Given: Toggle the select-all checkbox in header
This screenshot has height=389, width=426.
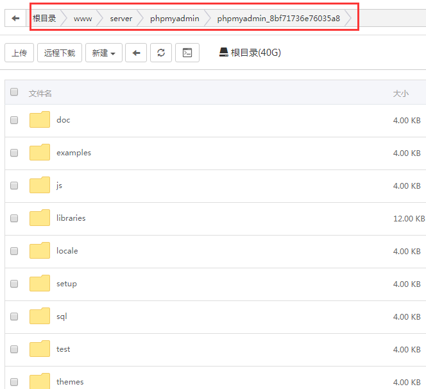Looking at the screenshot, I should (14, 92).
